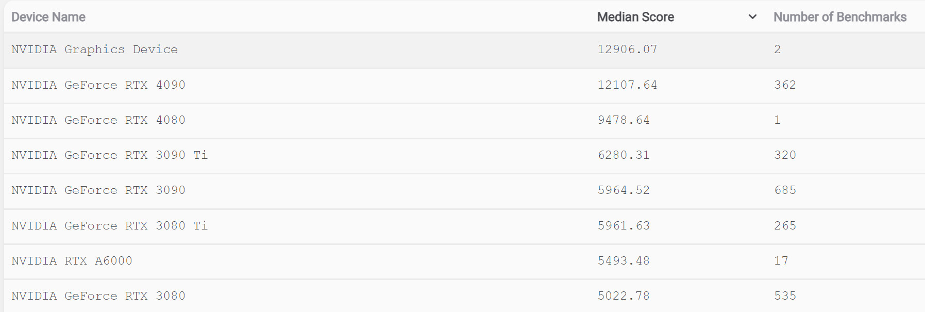This screenshot has height=312, width=925.
Task: Click the 9478.64 score cell
Action: pos(624,120)
